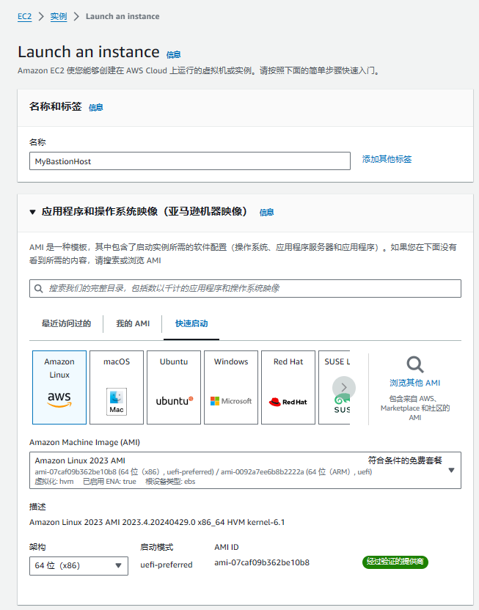Switch to the 快速启动 tab
This screenshot has width=479, height=610.
point(191,323)
